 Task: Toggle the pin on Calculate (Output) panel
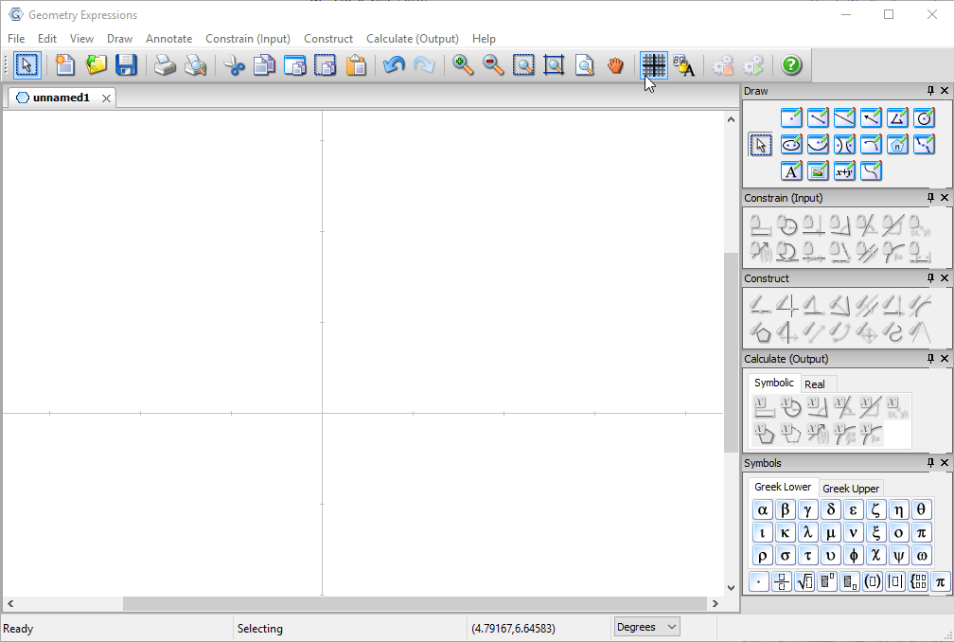930,359
